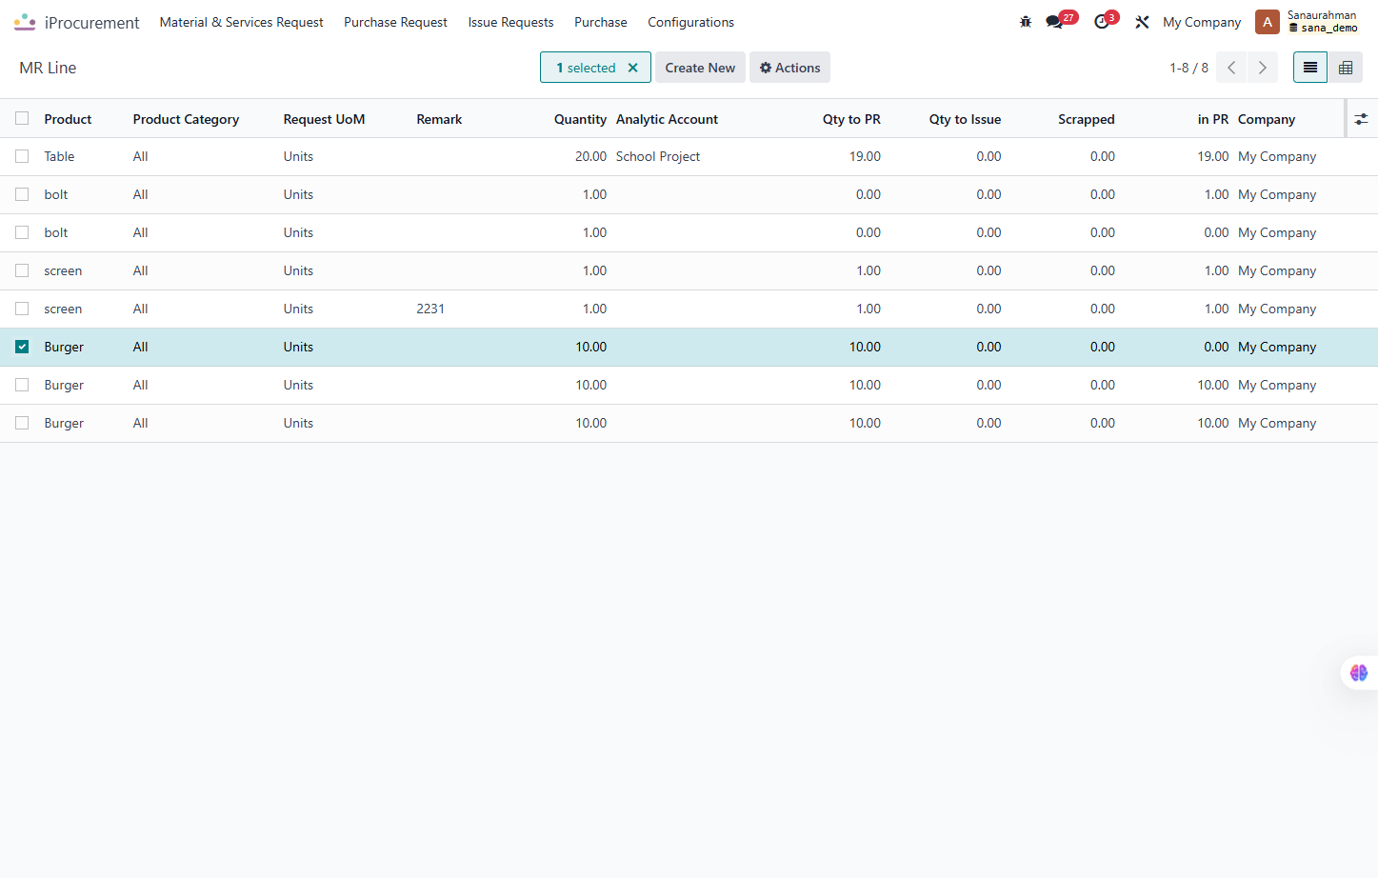Image resolution: width=1378 pixels, height=878 pixels.
Task: Tick the last Burger row checkbox
Action: 22,424
